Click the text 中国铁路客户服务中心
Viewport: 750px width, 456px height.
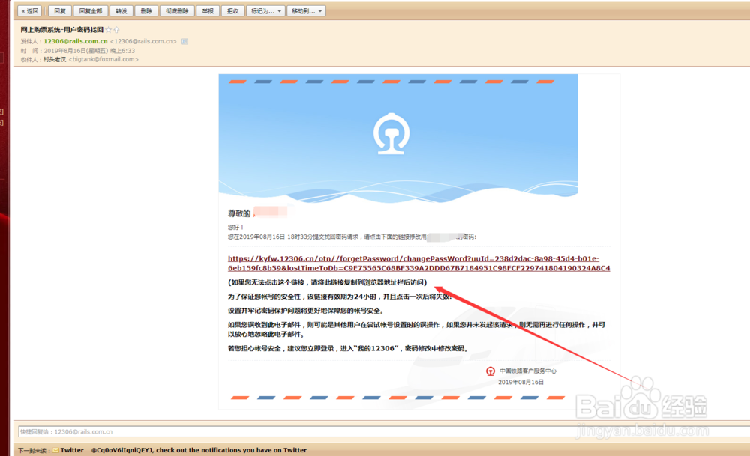[x=528, y=371]
